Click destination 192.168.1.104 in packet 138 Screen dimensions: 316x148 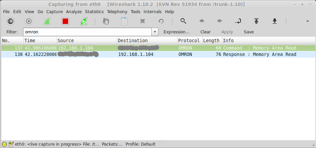coord(136,55)
